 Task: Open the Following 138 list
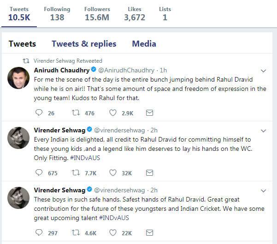[x=57, y=14]
